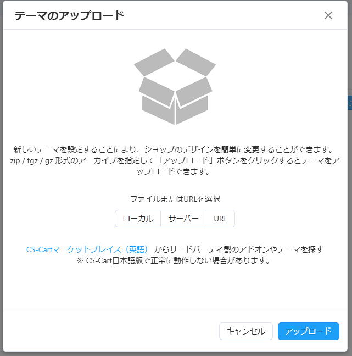Viewport: 352px width, 356px height.
Task: Click the first line 新しいテーマを設定する text
Action: (x=173, y=149)
